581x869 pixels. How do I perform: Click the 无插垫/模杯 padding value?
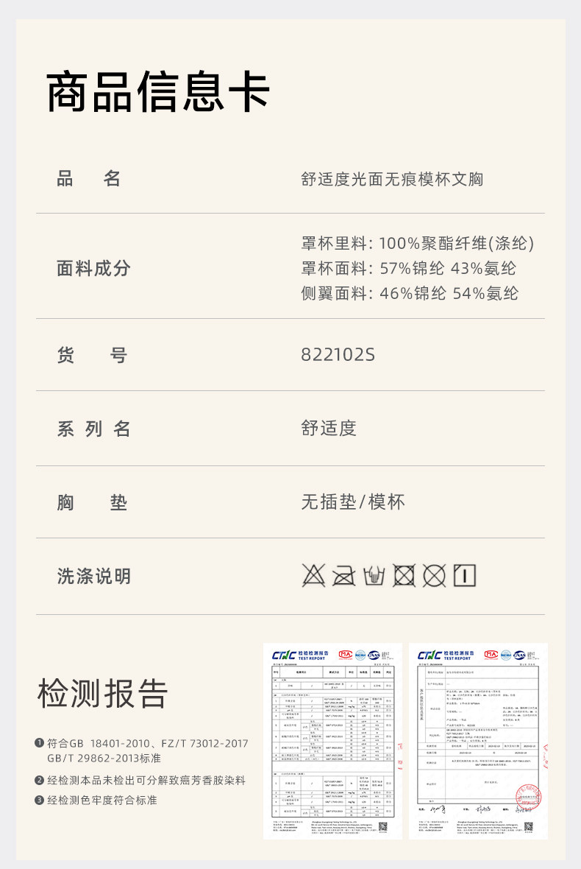(353, 502)
